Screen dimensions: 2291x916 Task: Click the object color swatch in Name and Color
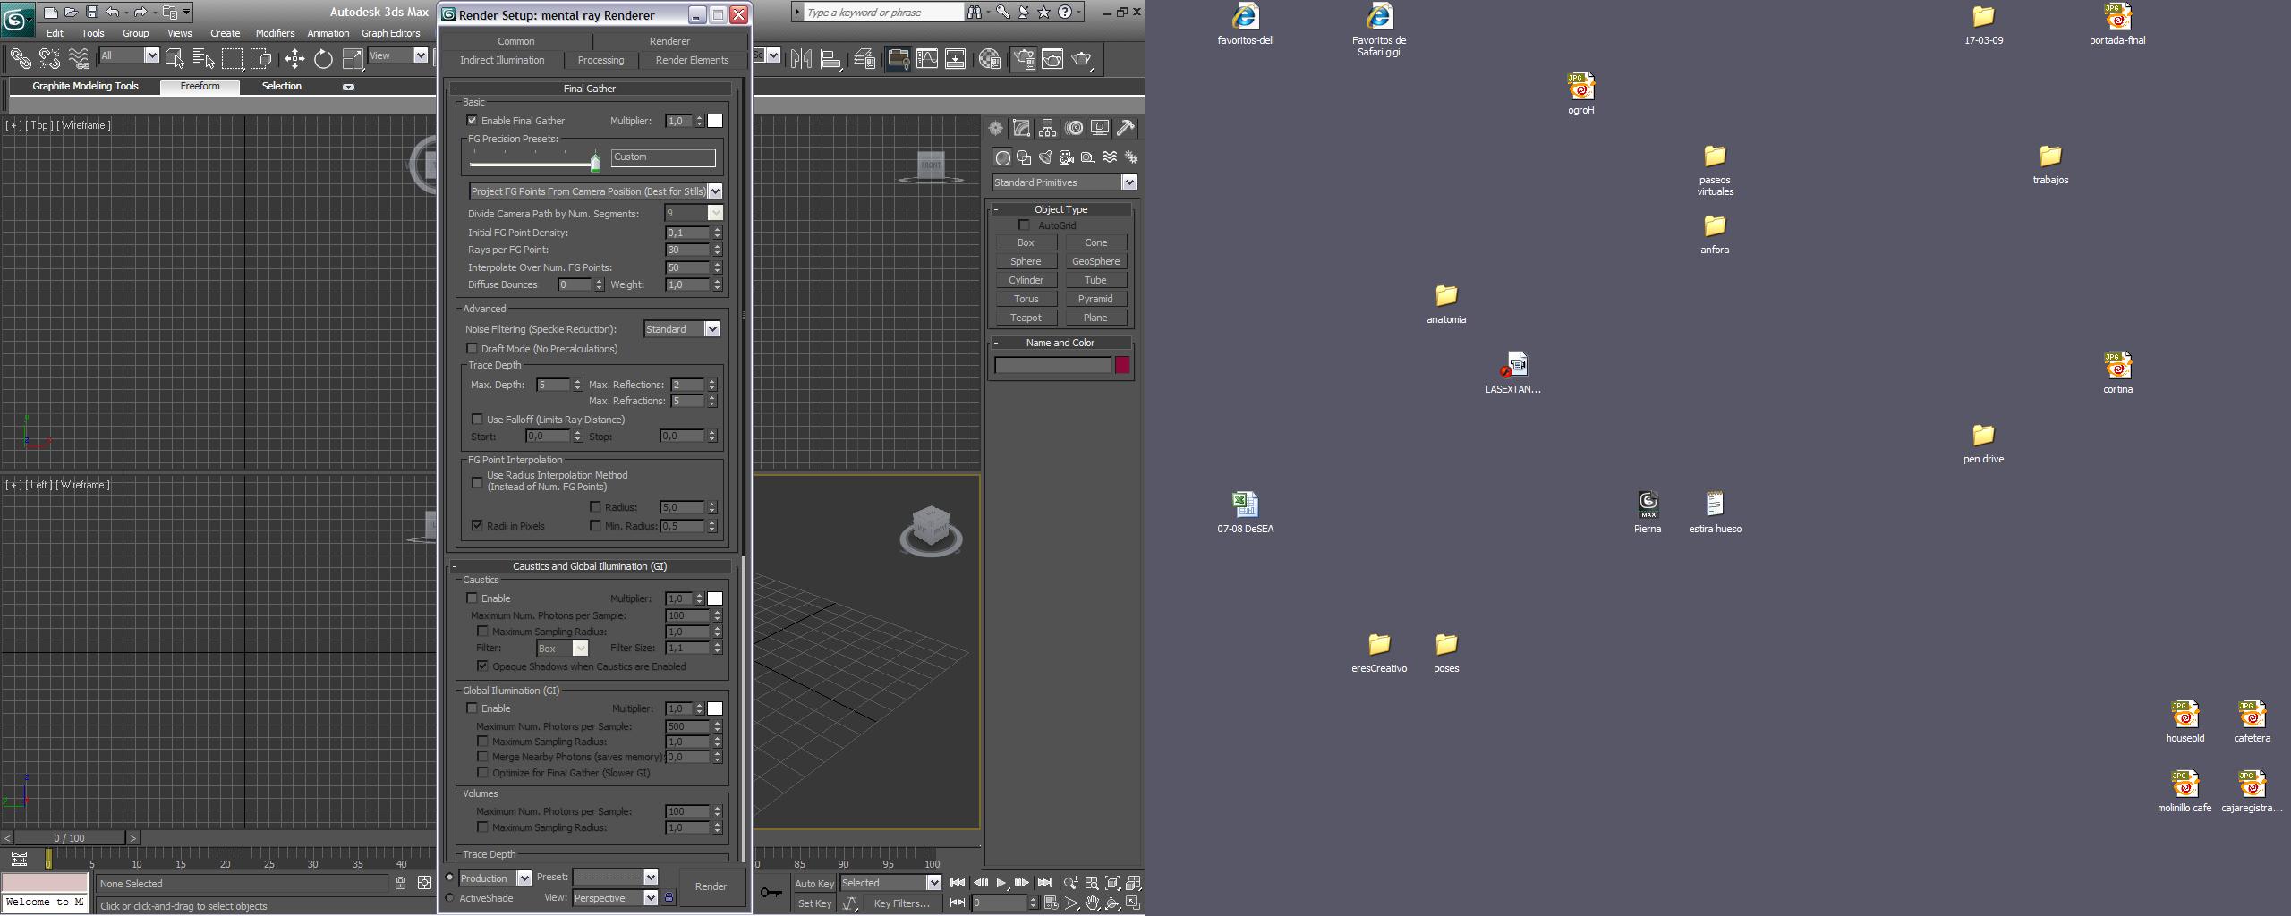click(1122, 365)
